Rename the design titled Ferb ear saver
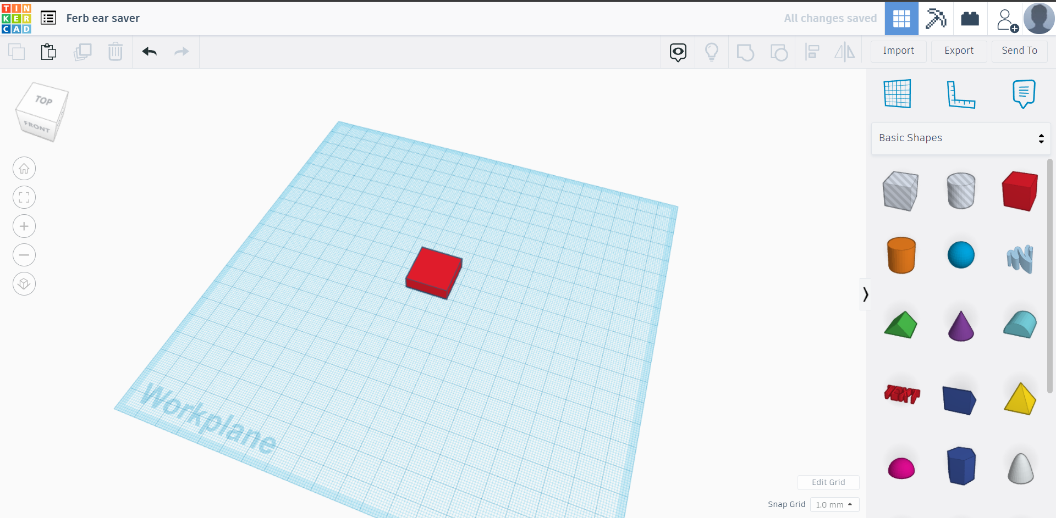 tap(103, 18)
